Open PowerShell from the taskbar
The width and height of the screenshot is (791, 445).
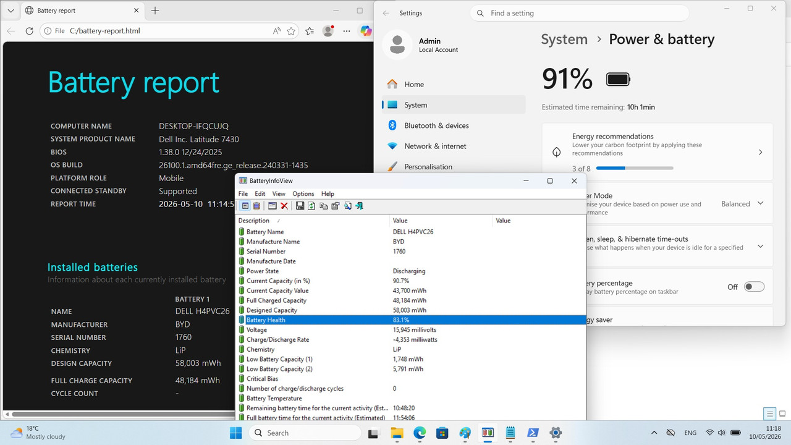pyautogui.click(x=533, y=433)
